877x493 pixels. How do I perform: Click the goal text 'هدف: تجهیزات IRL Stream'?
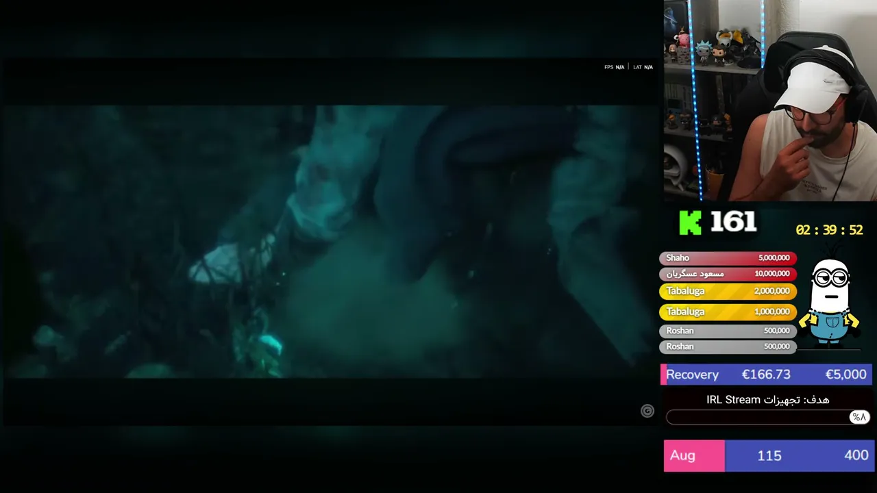pyautogui.click(x=768, y=400)
